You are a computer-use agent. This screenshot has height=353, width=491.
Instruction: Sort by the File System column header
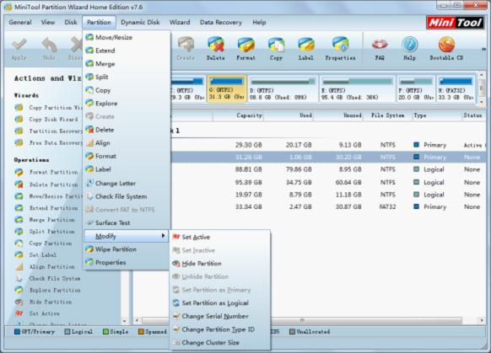(x=388, y=115)
